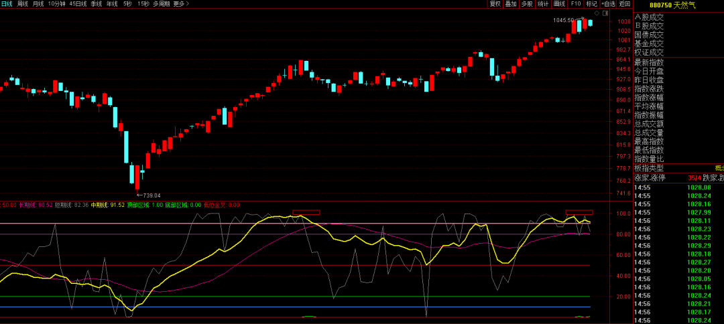The width and height of the screenshot is (724, 324).
Task: Click the 标记 mark tool
Action: tap(591, 4)
